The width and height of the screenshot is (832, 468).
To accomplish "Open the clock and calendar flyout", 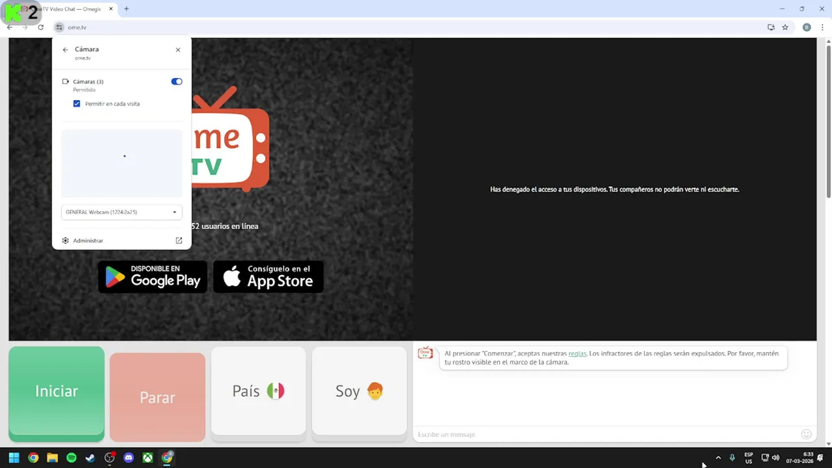I will tap(799, 458).
